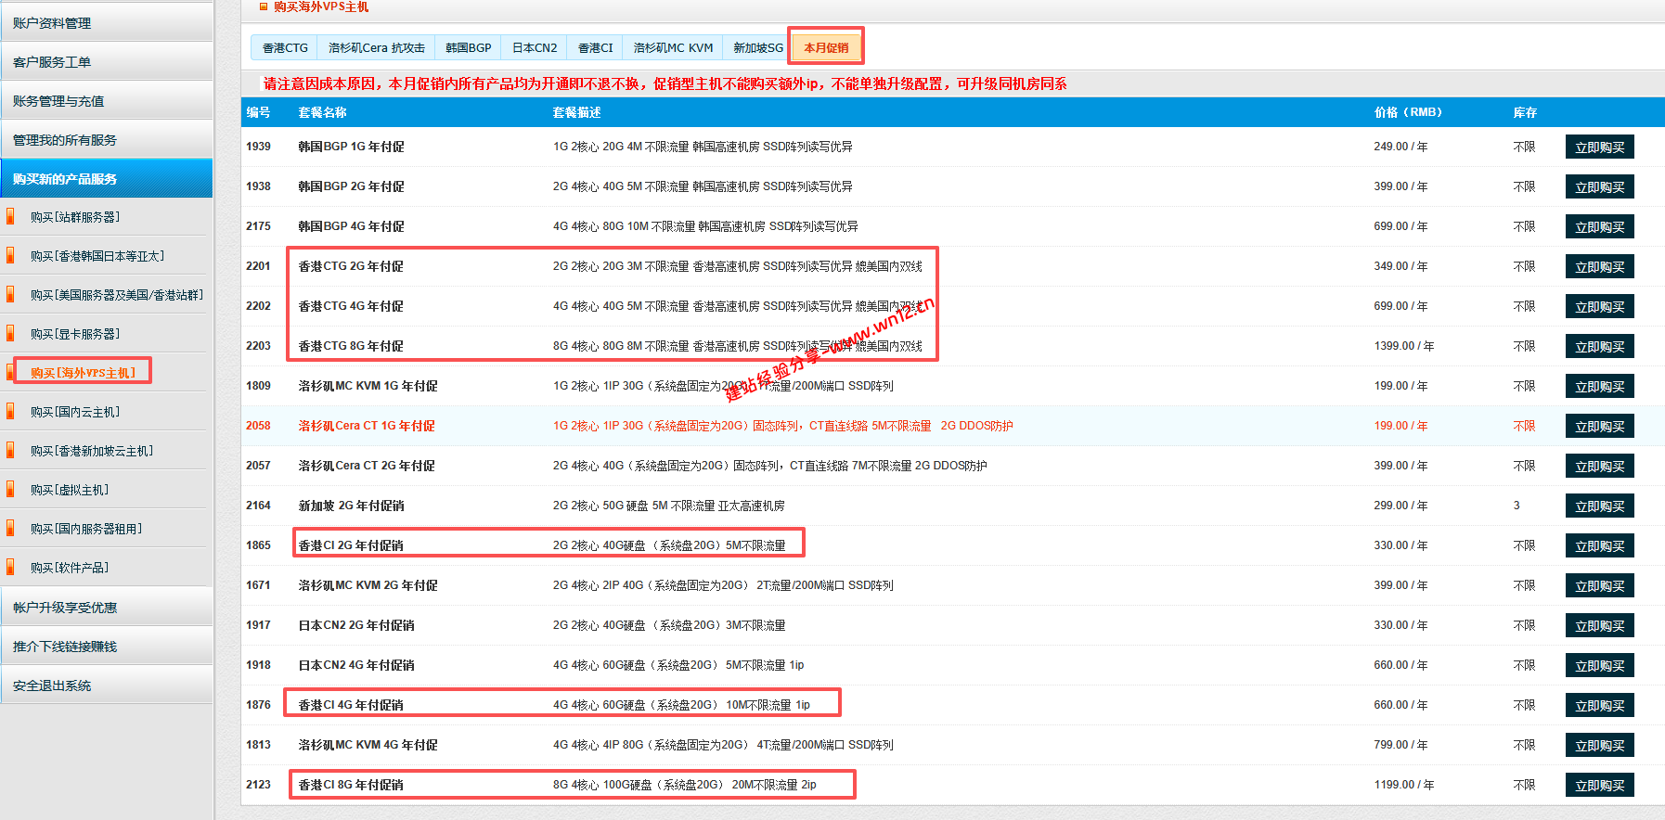Open 购买[美国服务器及美国/香港站群] link
This screenshot has height=820, width=1665.
click(117, 295)
